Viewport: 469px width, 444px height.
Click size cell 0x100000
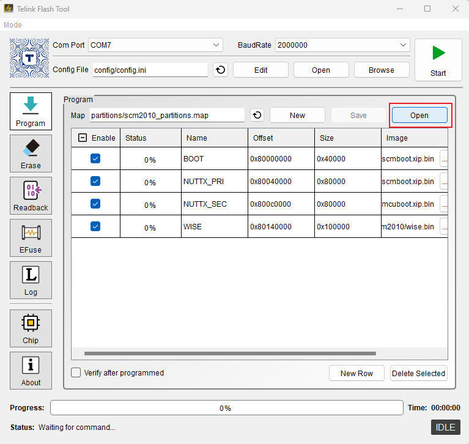(x=348, y=226)
